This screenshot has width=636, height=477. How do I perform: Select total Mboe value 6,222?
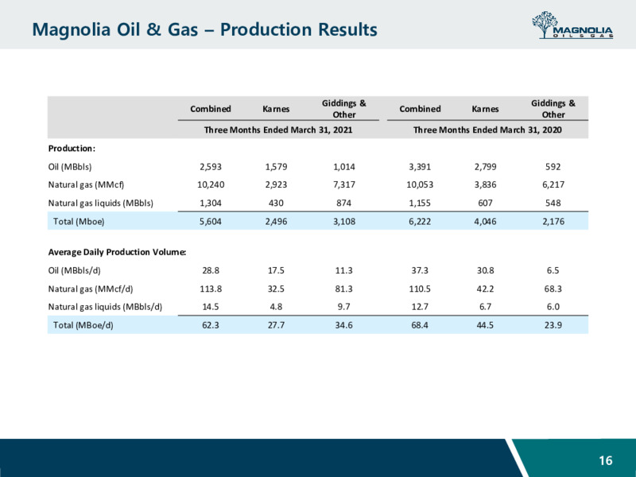pos(420,222)
